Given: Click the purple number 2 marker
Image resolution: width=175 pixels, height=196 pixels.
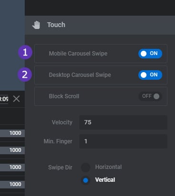Looking at the screenshot, I should click(25, 75).
